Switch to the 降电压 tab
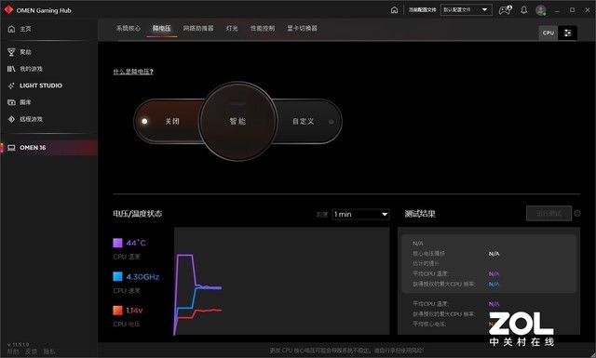 click(x=162, y=28)
